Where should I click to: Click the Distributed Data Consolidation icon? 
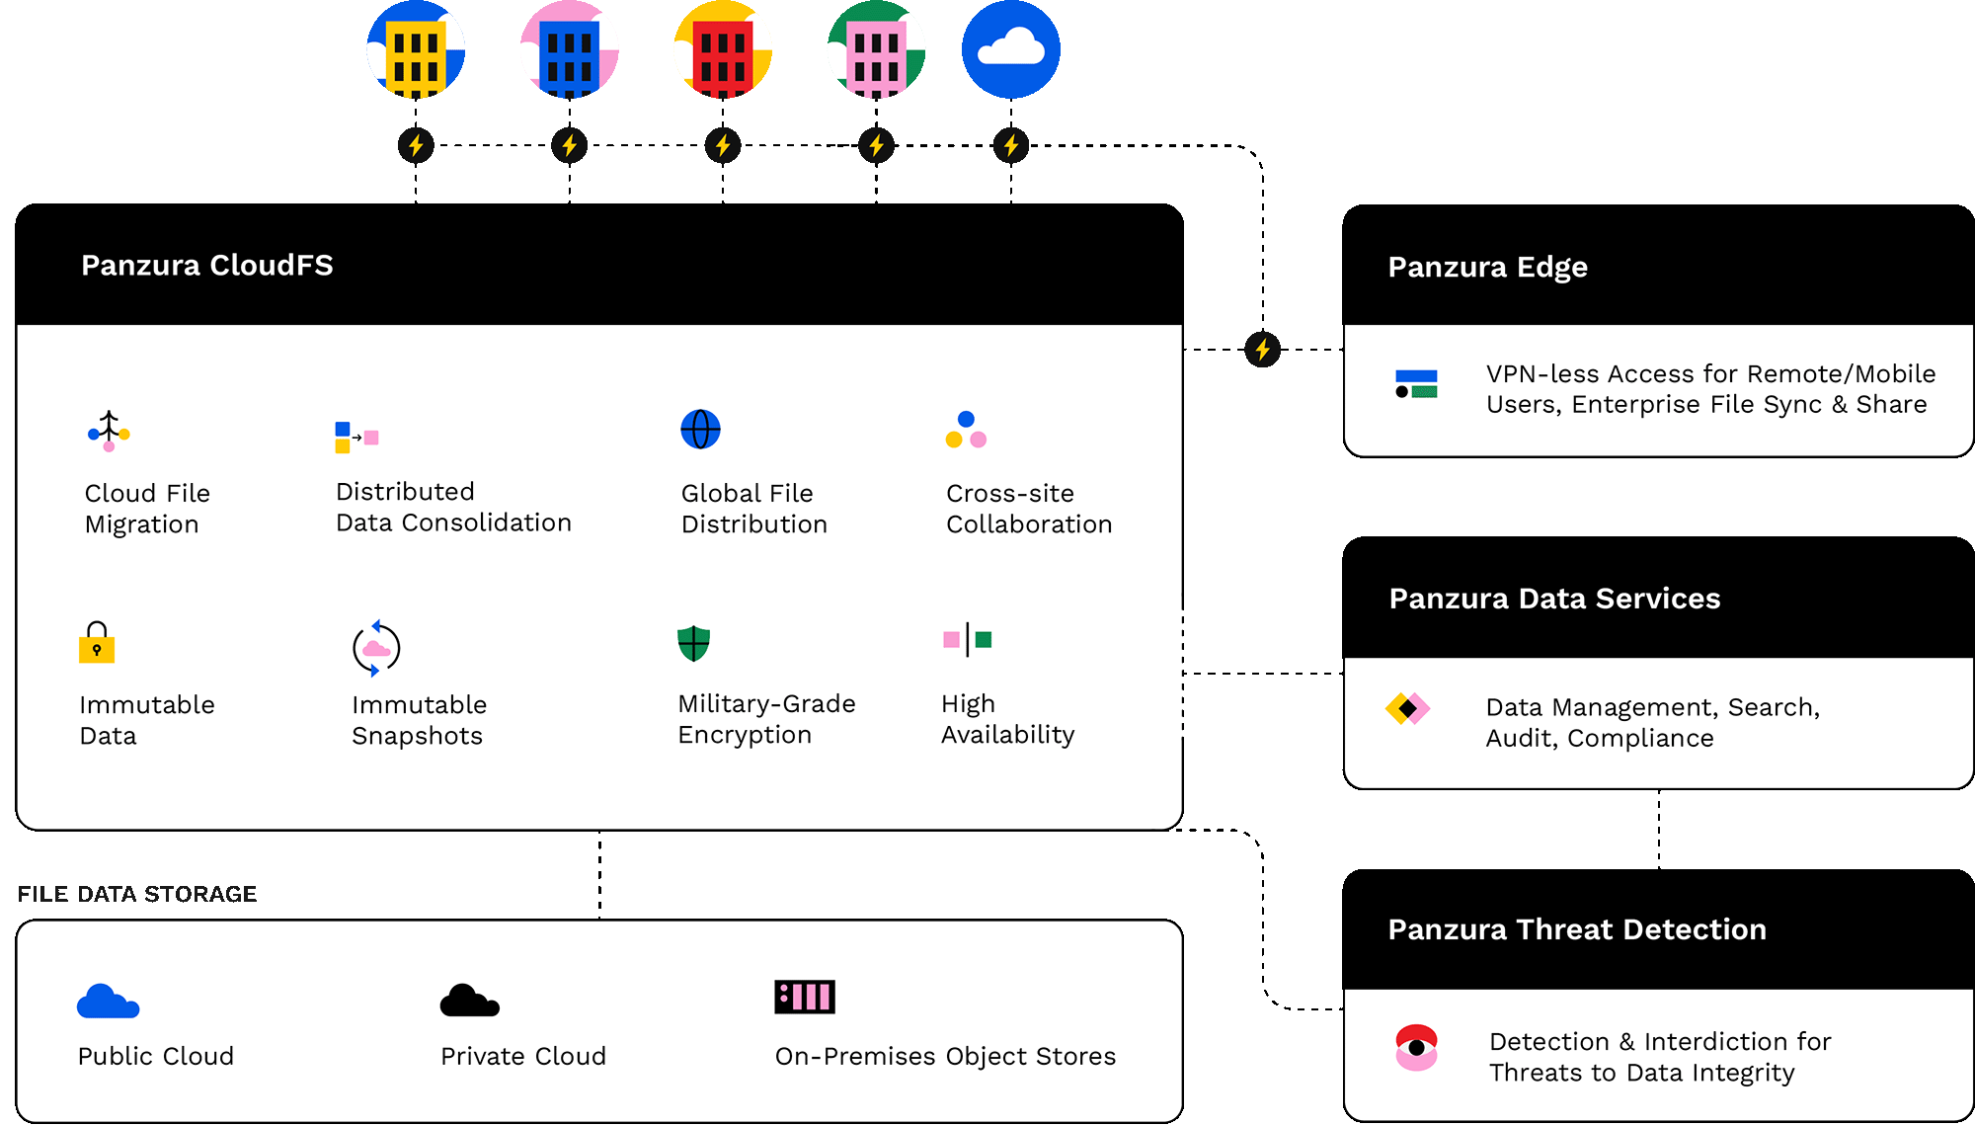point(356,437)
